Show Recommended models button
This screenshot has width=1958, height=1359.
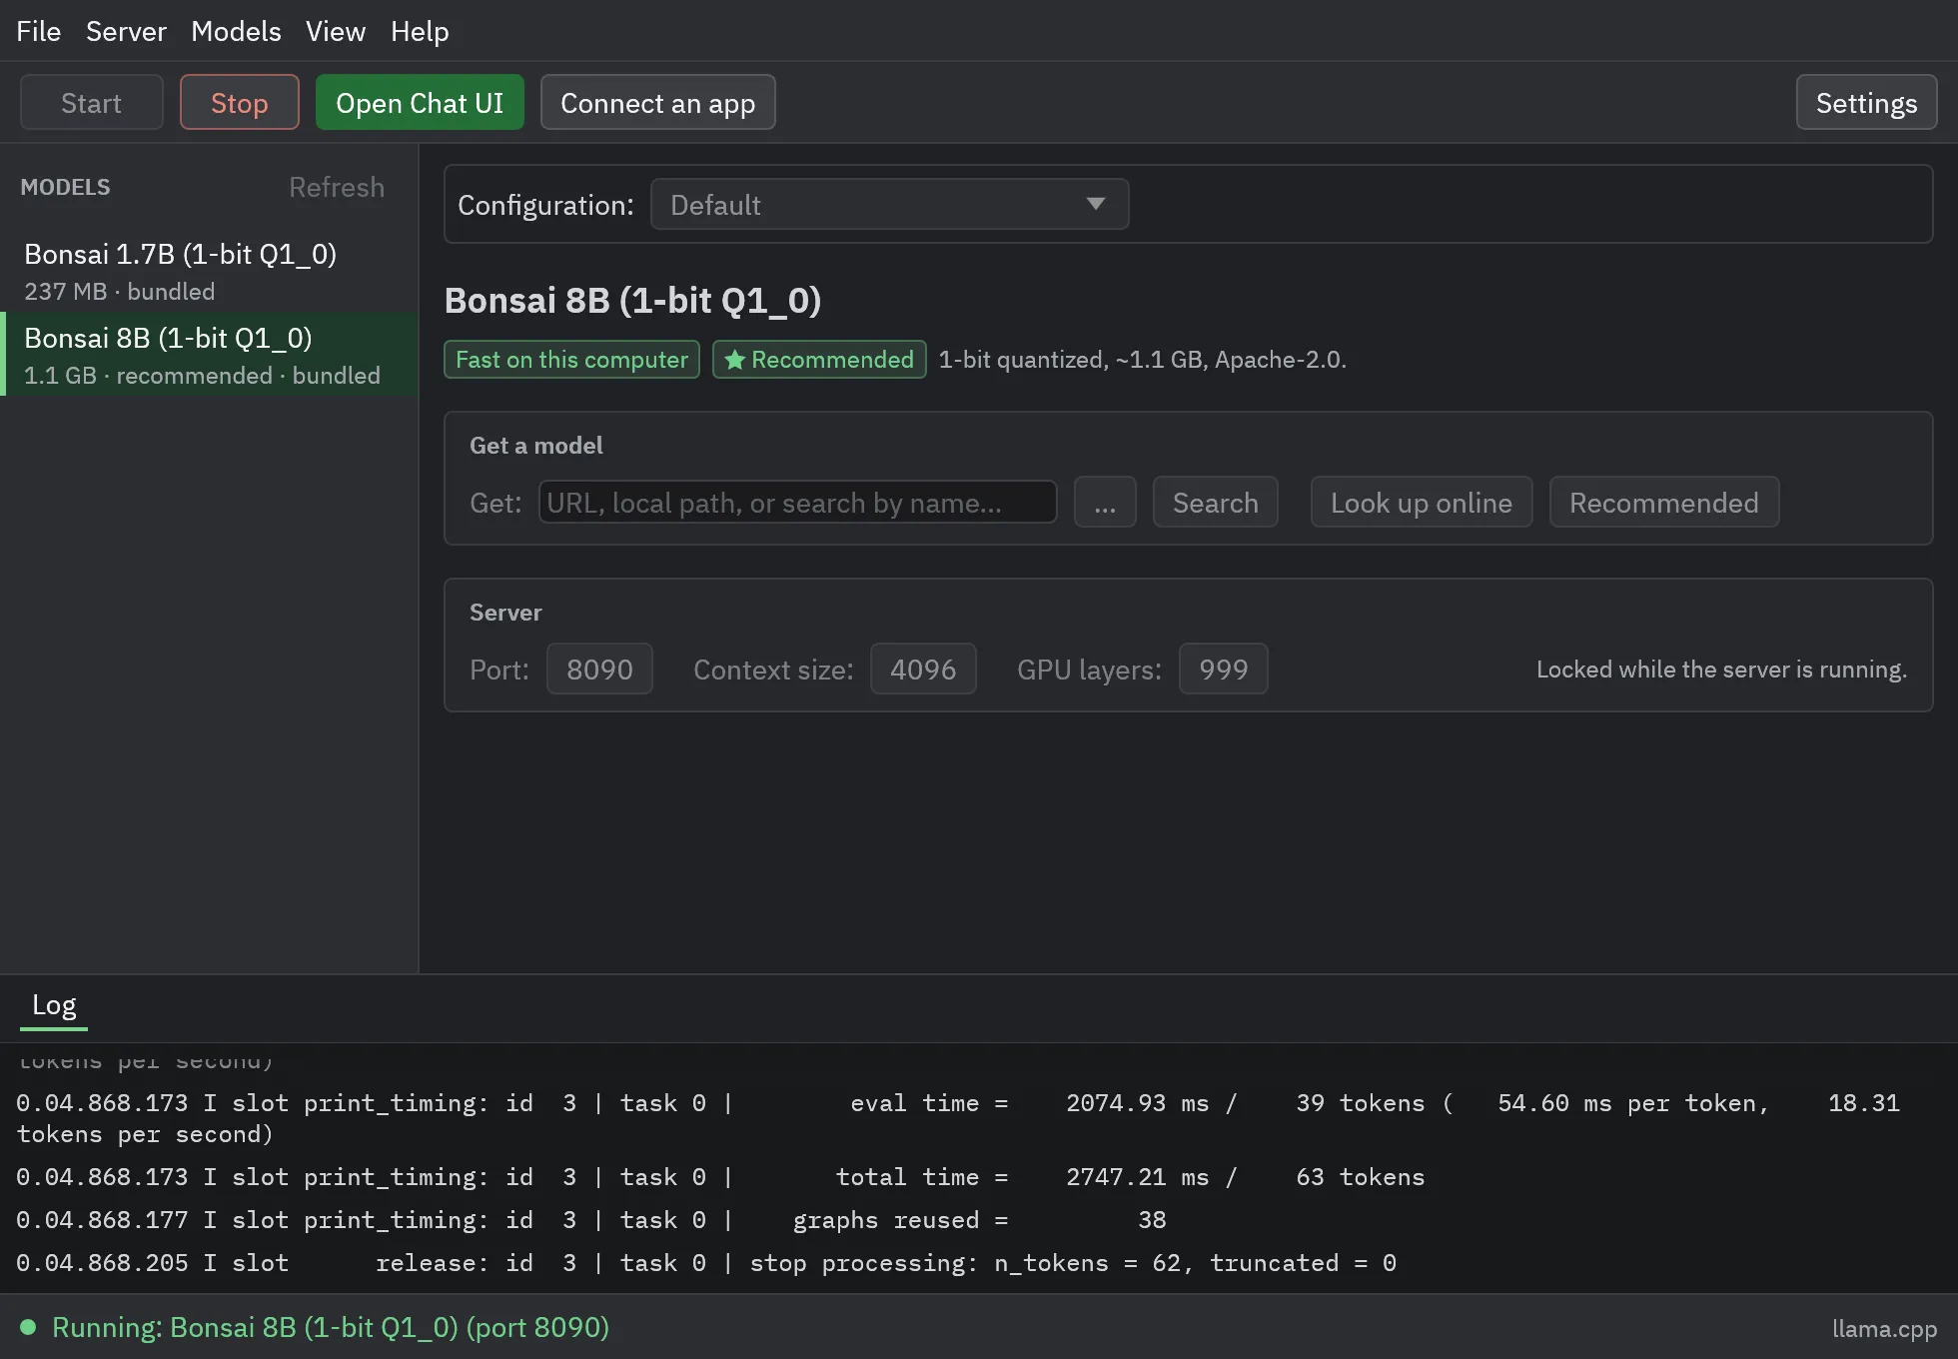coord(1663,502)
